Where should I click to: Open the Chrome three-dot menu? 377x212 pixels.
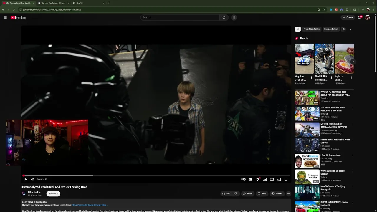(373, 10)
